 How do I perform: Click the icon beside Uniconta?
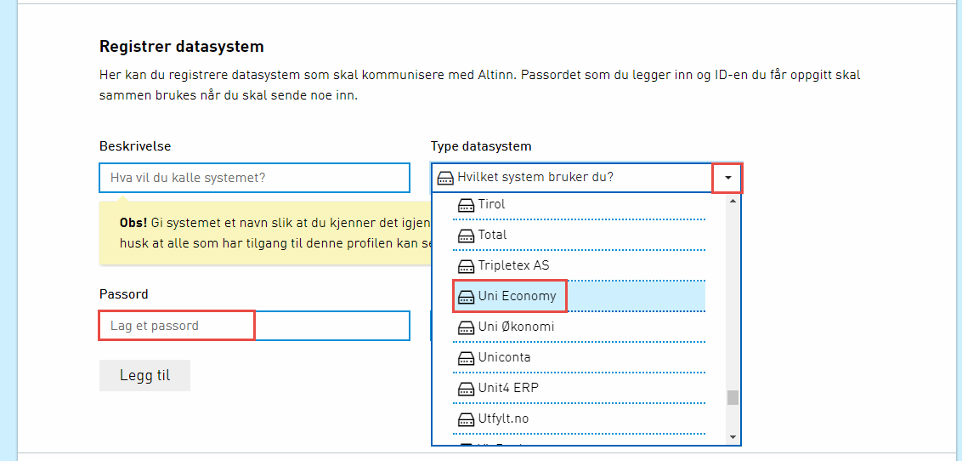pyautogui.click(x=466, y=358)
